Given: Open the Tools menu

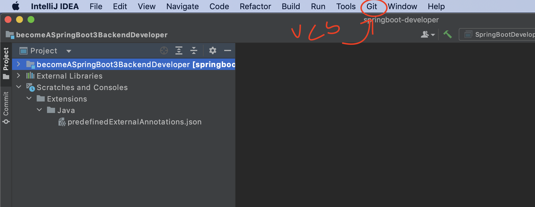Looking at the screenshot, I should pos(346,6).
